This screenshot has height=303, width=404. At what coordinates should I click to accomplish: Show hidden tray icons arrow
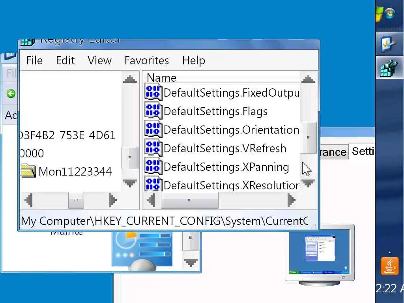click(x=389, y=252)
